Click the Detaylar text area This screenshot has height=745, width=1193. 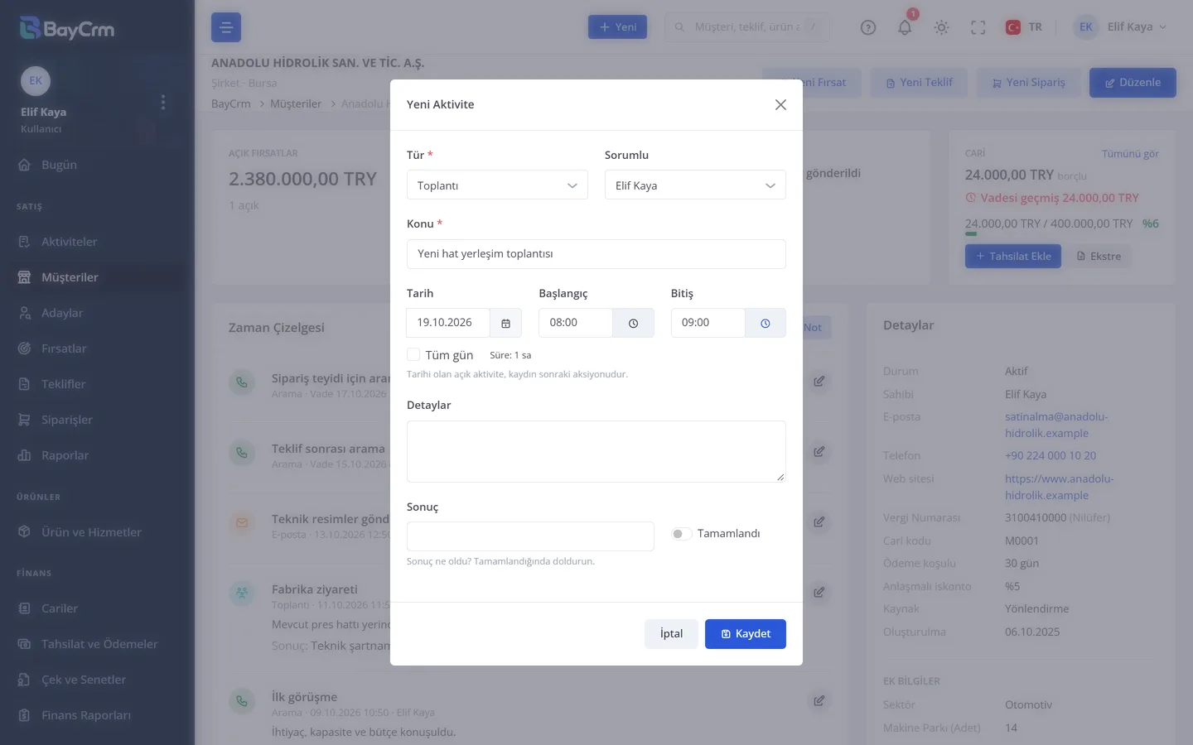(596, 451)
